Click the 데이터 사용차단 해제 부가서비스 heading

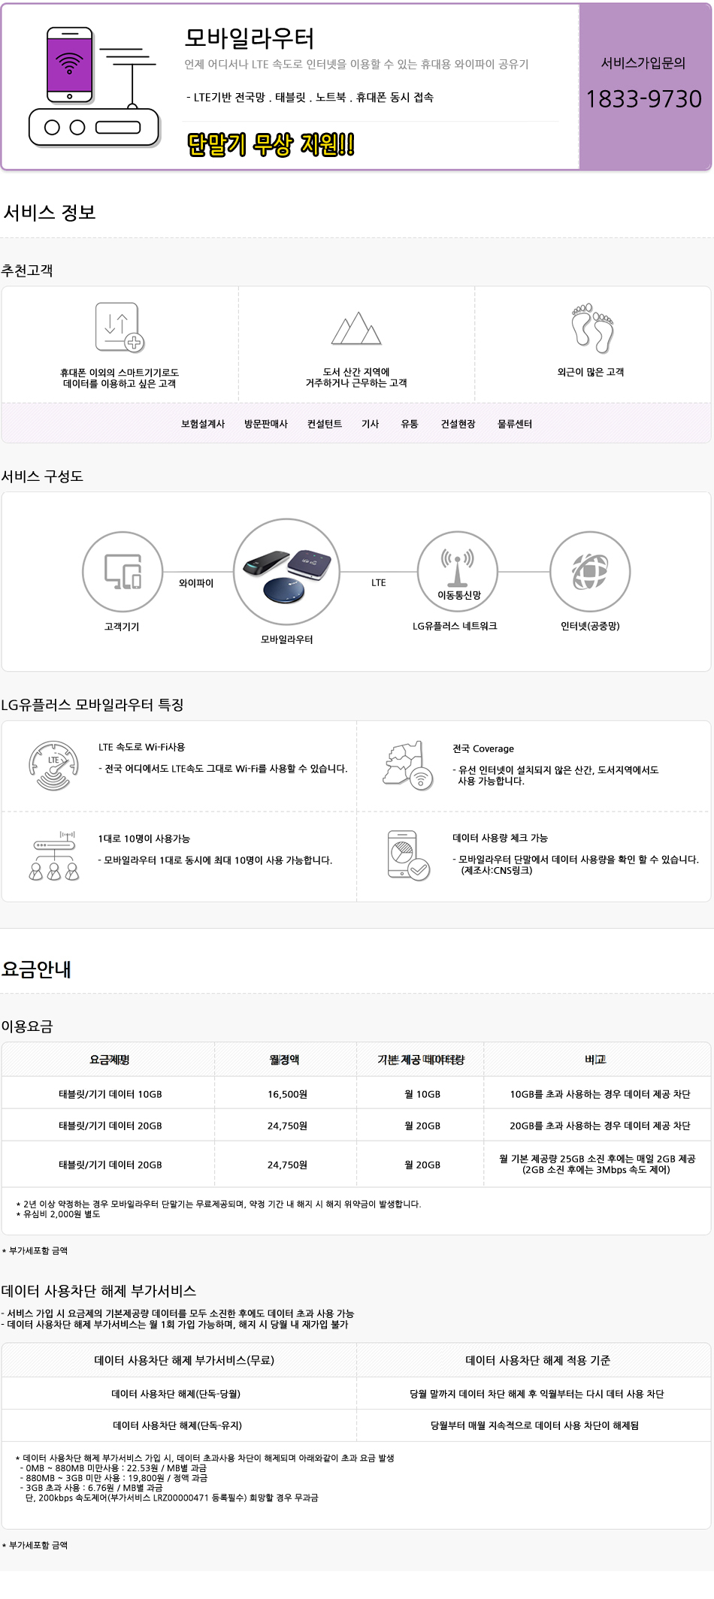[x=98, y=1291]
